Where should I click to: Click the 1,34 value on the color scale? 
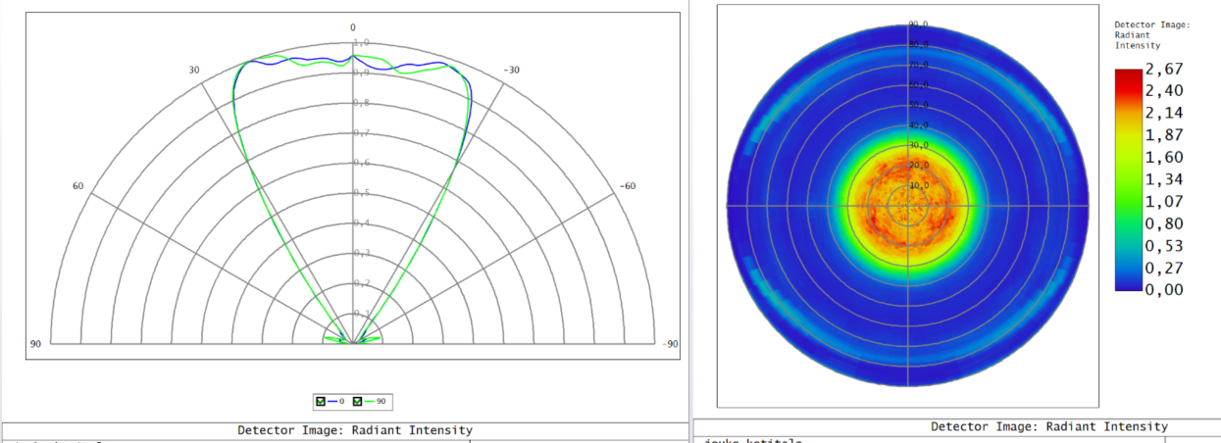1162,178
